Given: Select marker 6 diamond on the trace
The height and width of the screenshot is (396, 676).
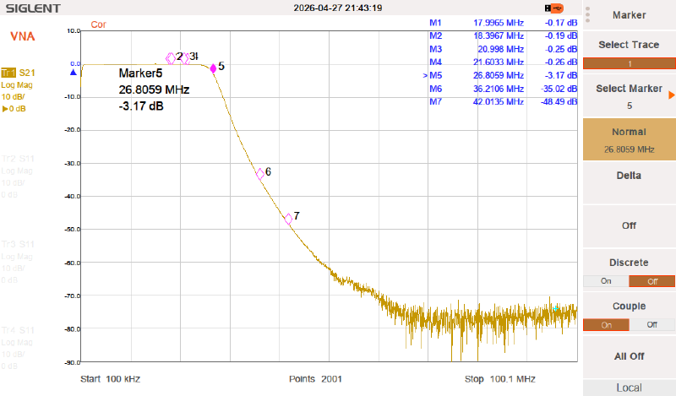Looking at the screenshot, I should [260, 174].
